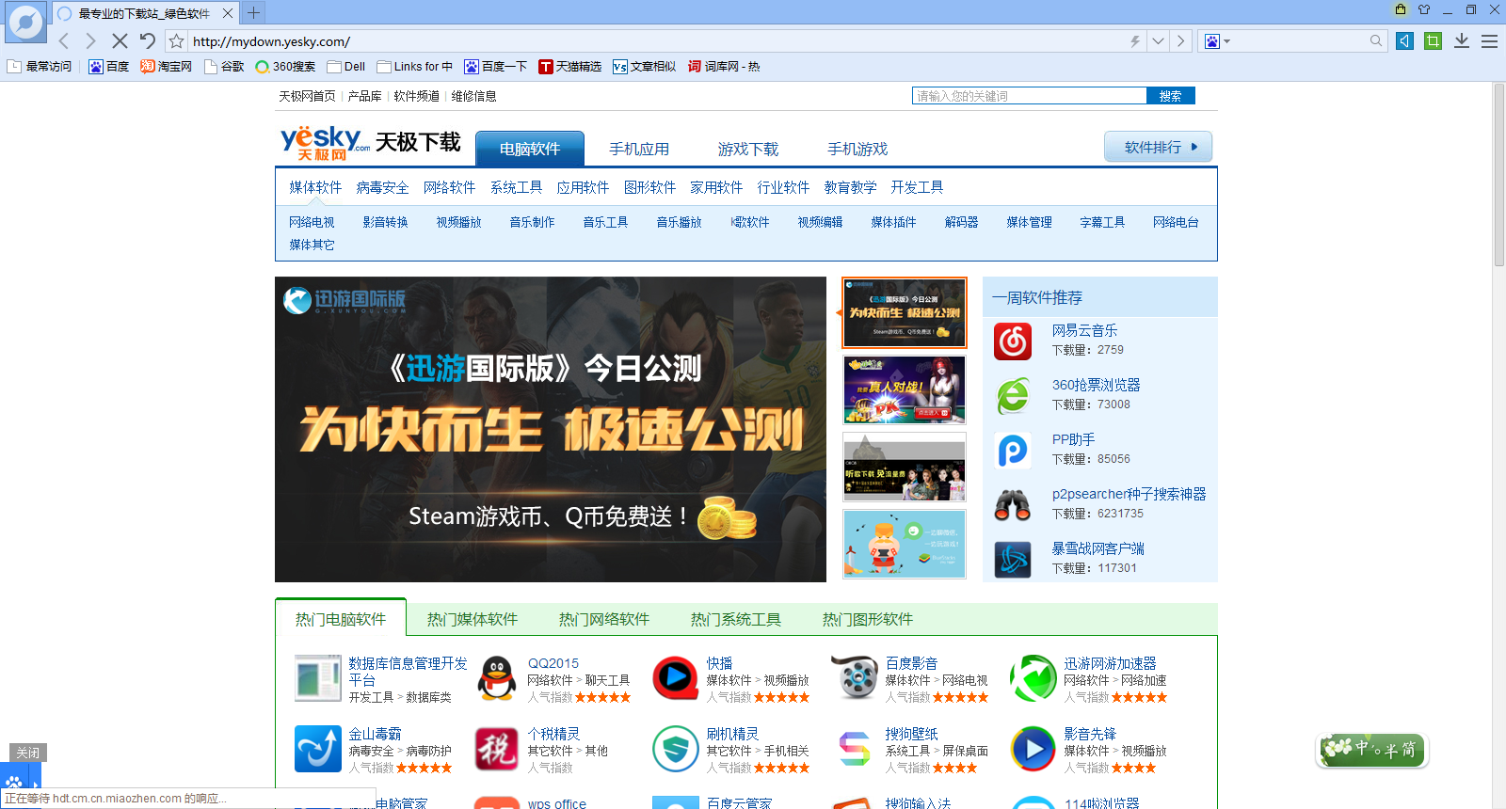Open 系统工具 category link
Viewport: 1506px width, 809px height.
pyautogui.click(x=517, y=187)
